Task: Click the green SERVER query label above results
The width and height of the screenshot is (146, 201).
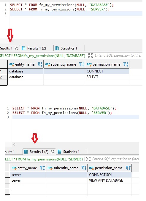Action: click(x=44, y=159)
